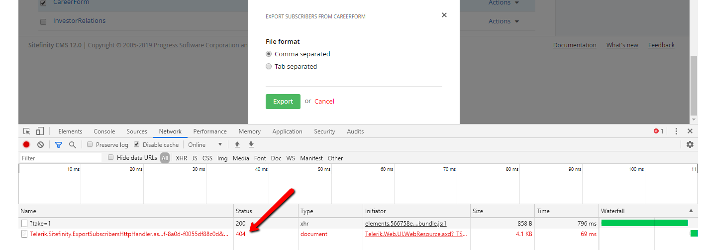Viewport: 701px width, 250px height.
Task: Open the Security tab
Action: pyautogui.click(x=324, y=131)
